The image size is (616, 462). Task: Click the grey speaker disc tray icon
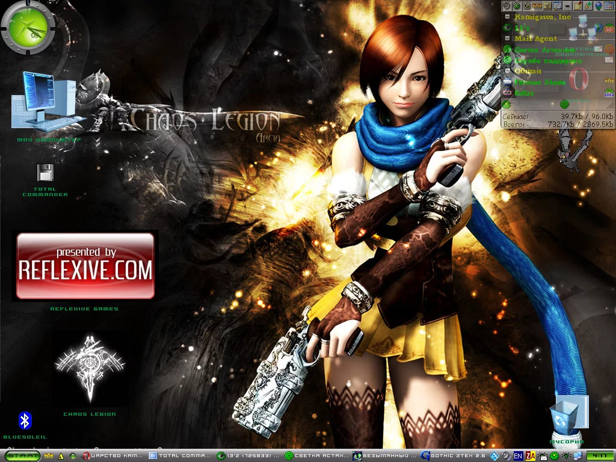507,456
